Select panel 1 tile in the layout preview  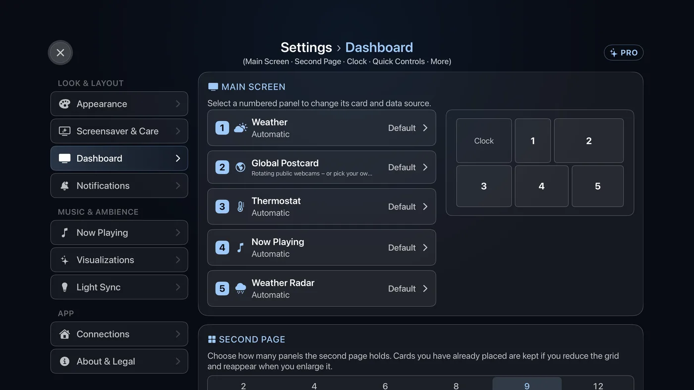point(533,141)
